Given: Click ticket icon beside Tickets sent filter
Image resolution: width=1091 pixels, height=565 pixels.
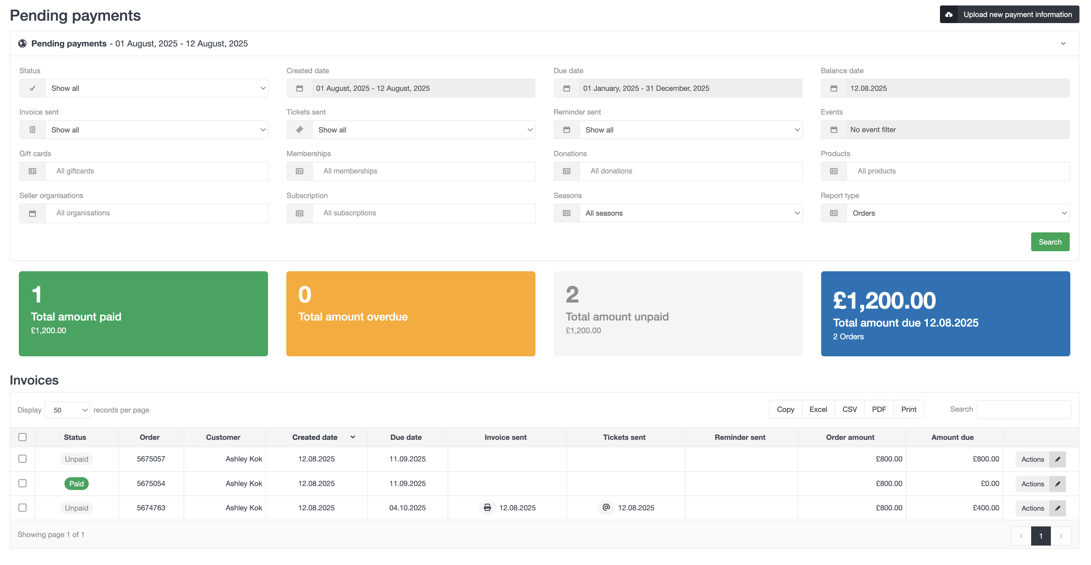Looking at the screenshot, I should 299,129.
